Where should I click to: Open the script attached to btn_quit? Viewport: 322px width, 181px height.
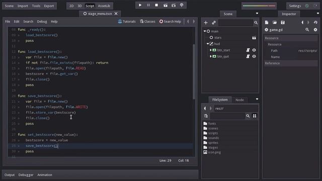pyautogui.click(x=248, y=56)
